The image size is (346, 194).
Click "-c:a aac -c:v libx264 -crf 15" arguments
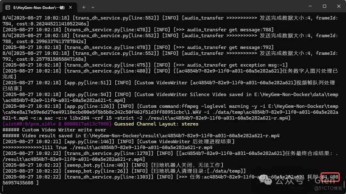coord(71,118)
